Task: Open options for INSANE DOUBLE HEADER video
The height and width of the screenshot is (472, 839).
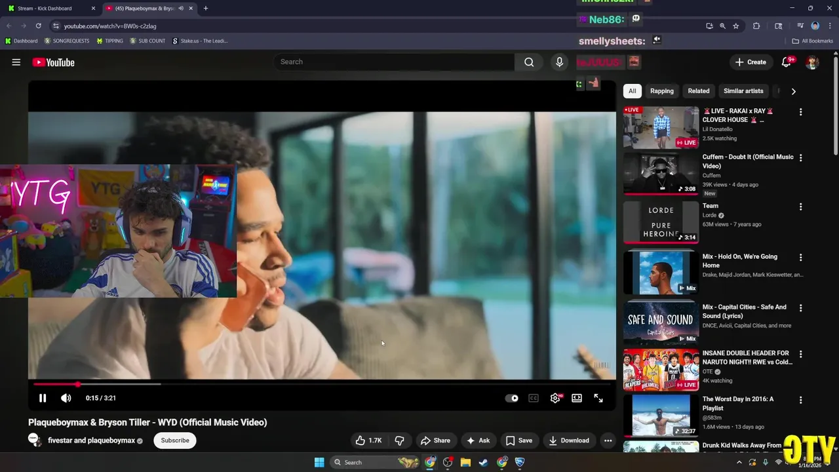Action: pos(800,354)
